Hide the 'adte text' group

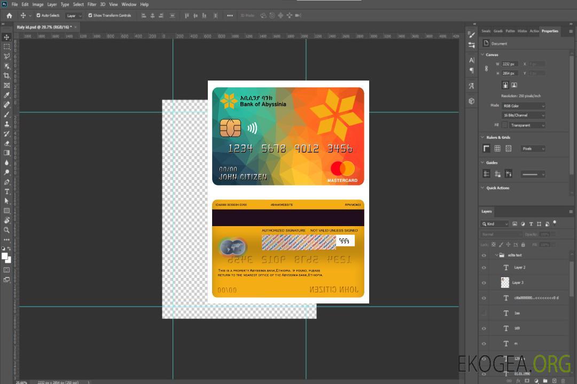coord(484,255)
